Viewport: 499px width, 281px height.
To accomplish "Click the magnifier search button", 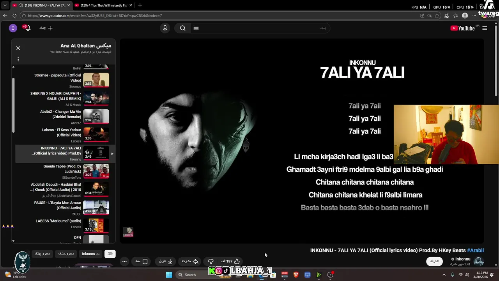I will coord(182,28).
